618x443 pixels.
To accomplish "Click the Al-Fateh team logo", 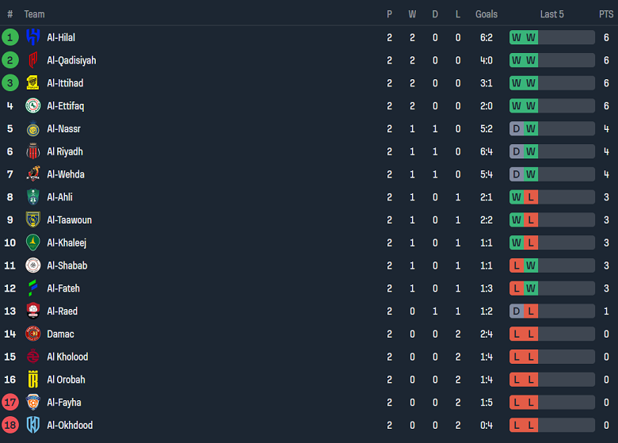I will pyautogui.click(x=32, y=288).
